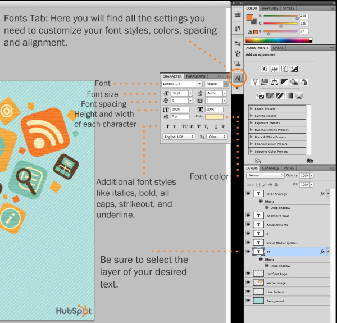Viewport: 337px width, 323px height.
Task: Hide the Background layer
Action: click(x=248, y=300)
